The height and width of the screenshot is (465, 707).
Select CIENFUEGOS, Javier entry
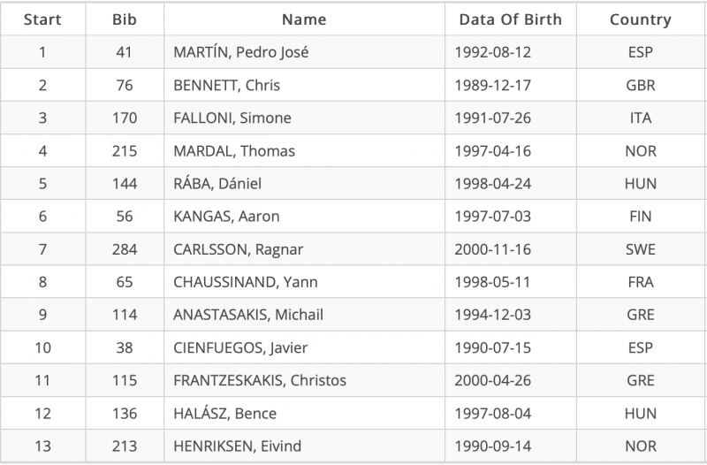click(x=240, y=347)
